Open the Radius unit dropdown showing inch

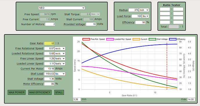(x=144, y=10)
